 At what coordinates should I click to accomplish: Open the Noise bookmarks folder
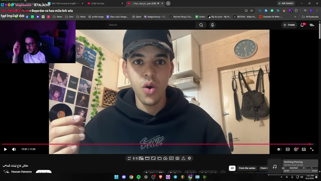tap(81, 17)
